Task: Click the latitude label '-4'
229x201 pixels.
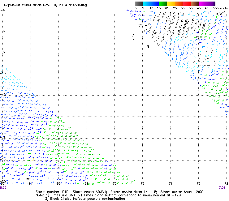Action: point(2,10)
